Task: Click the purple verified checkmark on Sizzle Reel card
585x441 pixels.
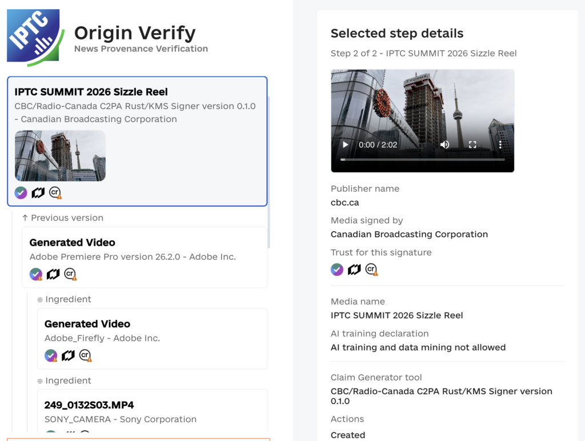Action: (21, 193)
